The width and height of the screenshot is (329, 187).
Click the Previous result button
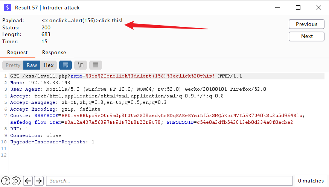[x=306, y=24]
